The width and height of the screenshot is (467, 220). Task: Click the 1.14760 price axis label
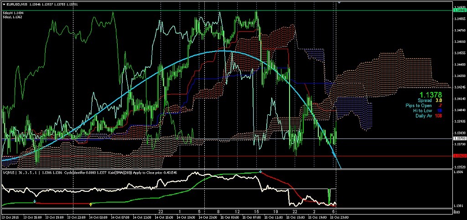[x=459, y=30]
